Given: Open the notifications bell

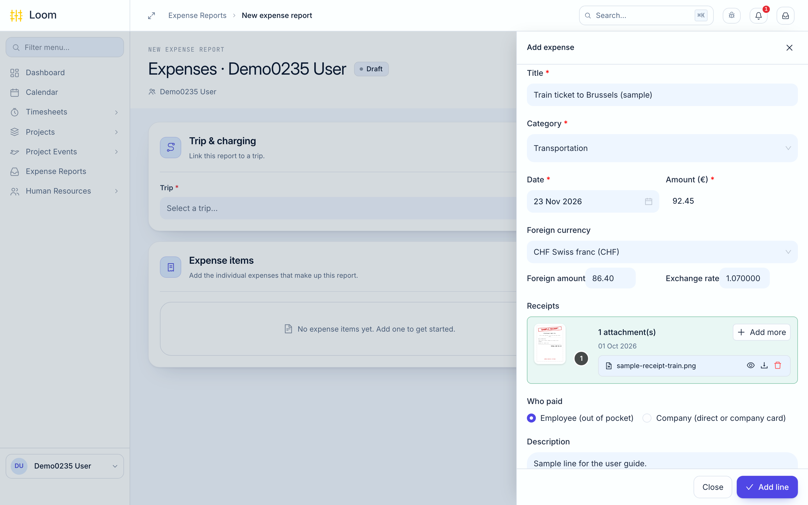Looking at the screenshot, I should (x=758, y=16).
